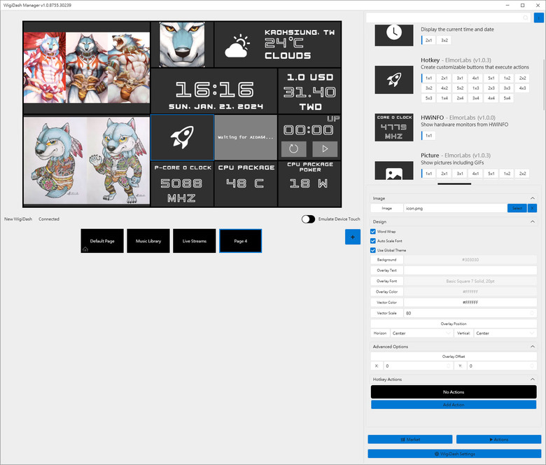Select the Waiting for AIDA64 widget
Screen dimensions: 546x465
(x=246, y=137)
